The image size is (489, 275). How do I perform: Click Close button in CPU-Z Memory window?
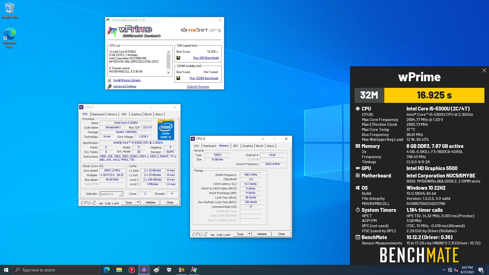tap(281, 234)
